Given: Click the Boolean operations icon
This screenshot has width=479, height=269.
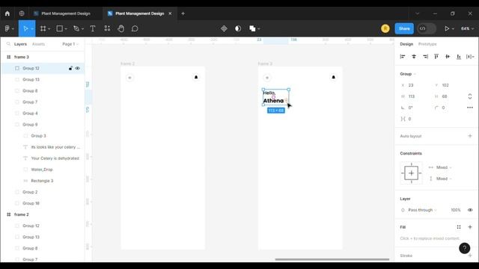Looking at the screenshot, I should click(x=252, y=28).
